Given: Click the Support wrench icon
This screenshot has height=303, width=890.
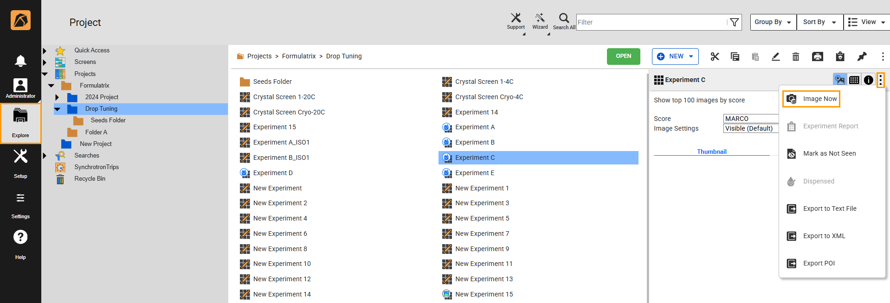Looking at the screenshot, I should coord(516,21).
